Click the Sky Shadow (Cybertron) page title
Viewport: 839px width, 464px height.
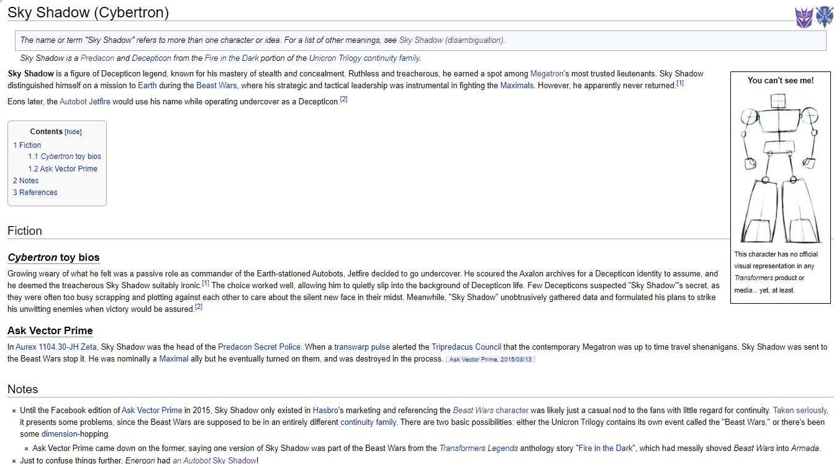[88, 12]
